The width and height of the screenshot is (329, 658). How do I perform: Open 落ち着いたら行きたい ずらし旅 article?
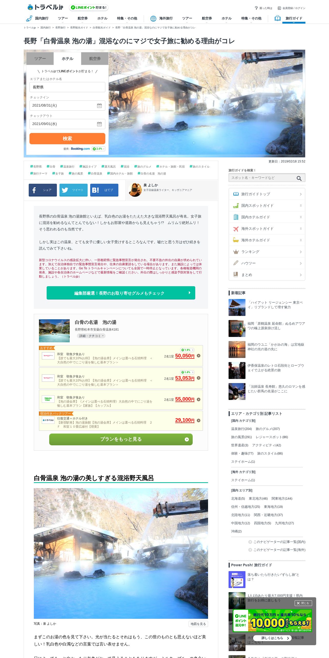273,577
